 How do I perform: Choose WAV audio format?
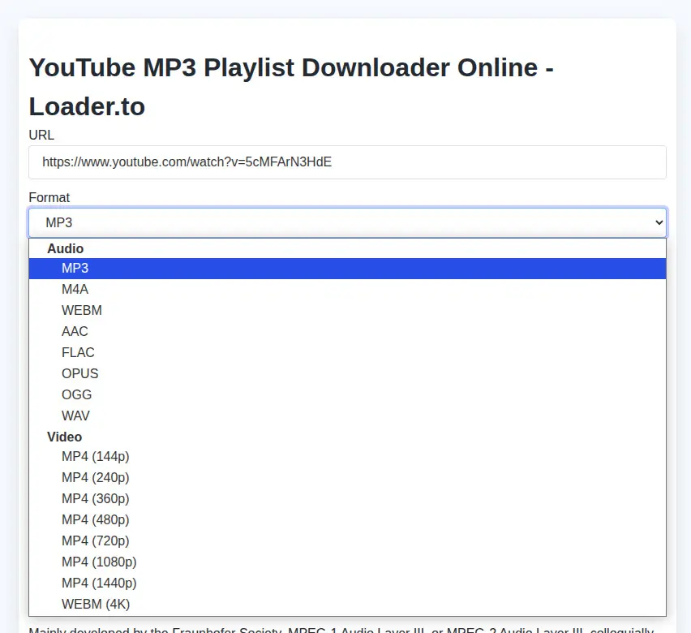(x=347, y=416)
